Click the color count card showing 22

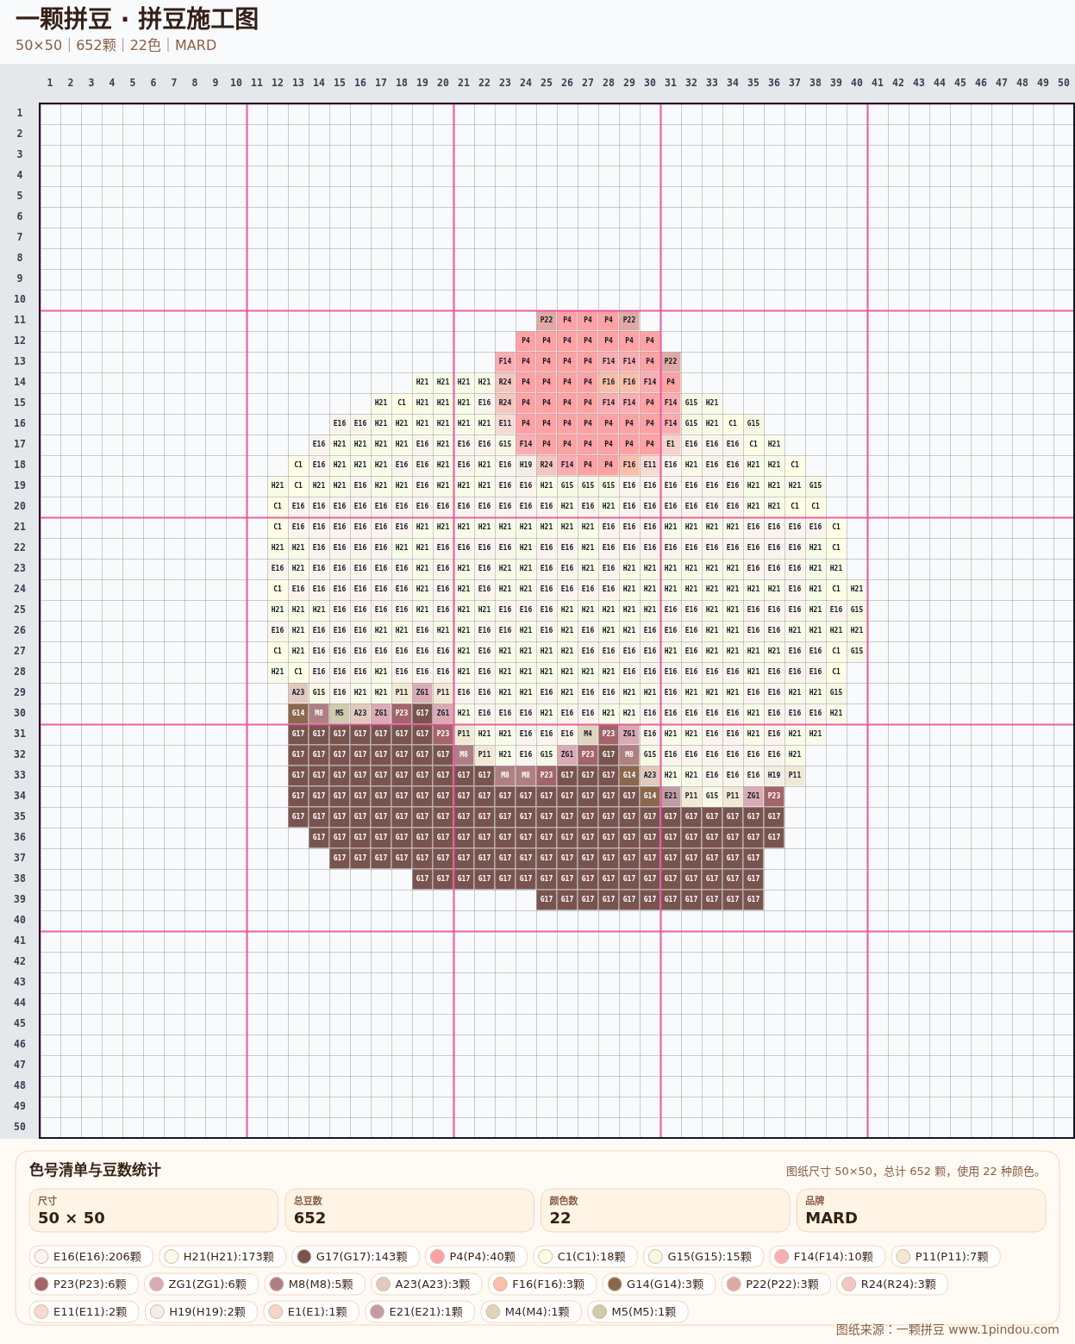pos(666,1210)
